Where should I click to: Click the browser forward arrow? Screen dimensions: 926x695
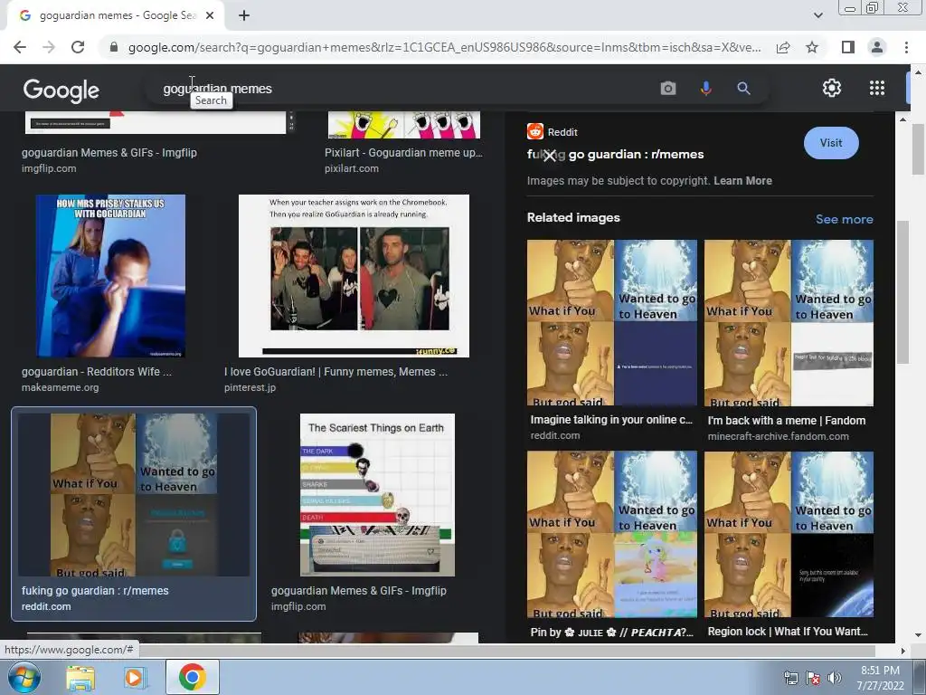point(49,47)
